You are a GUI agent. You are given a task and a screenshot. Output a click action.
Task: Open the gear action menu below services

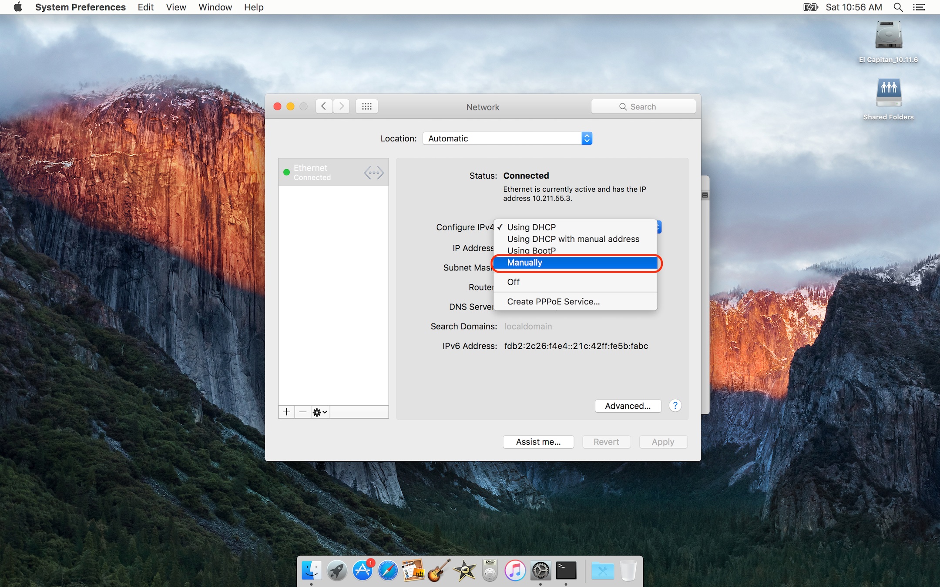[x=320, y=412]
